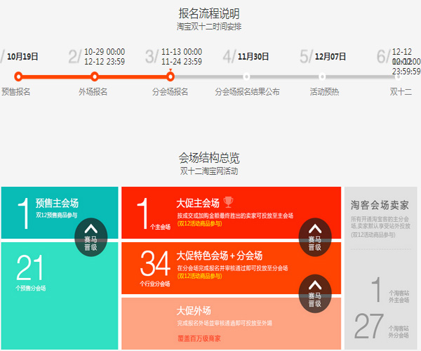Click the 双十二 final timeline node

[398, 77]
